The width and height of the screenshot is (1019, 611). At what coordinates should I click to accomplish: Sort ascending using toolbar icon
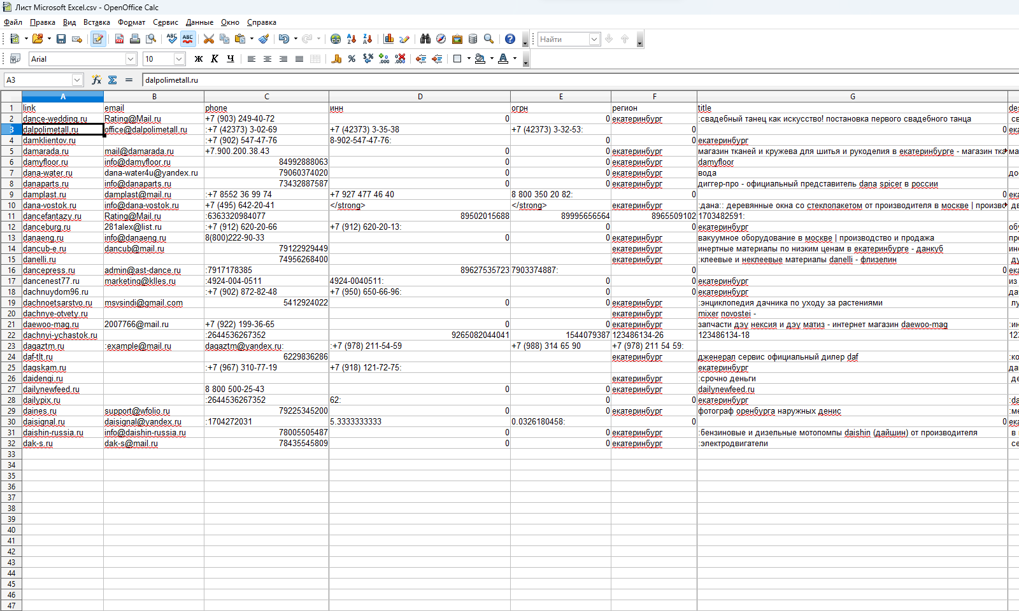(352, 39)
